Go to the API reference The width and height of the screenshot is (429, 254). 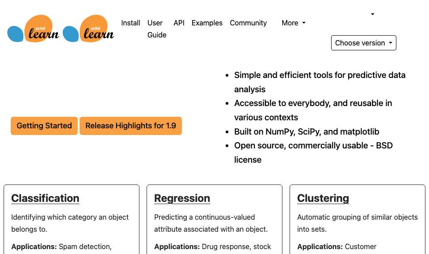(179, 23)
